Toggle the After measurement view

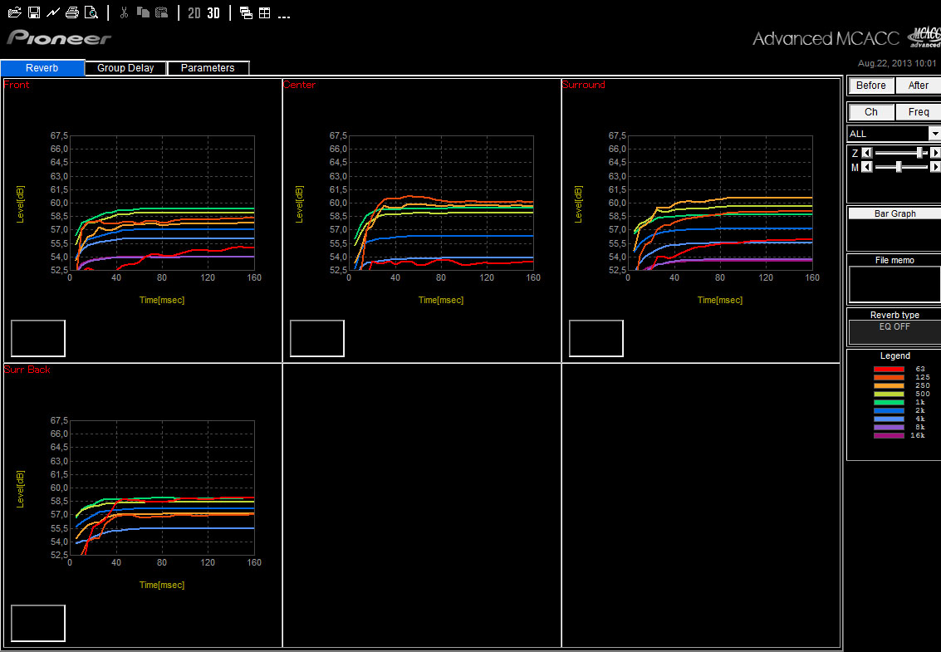pyautogui.click(x=918, y=86)
